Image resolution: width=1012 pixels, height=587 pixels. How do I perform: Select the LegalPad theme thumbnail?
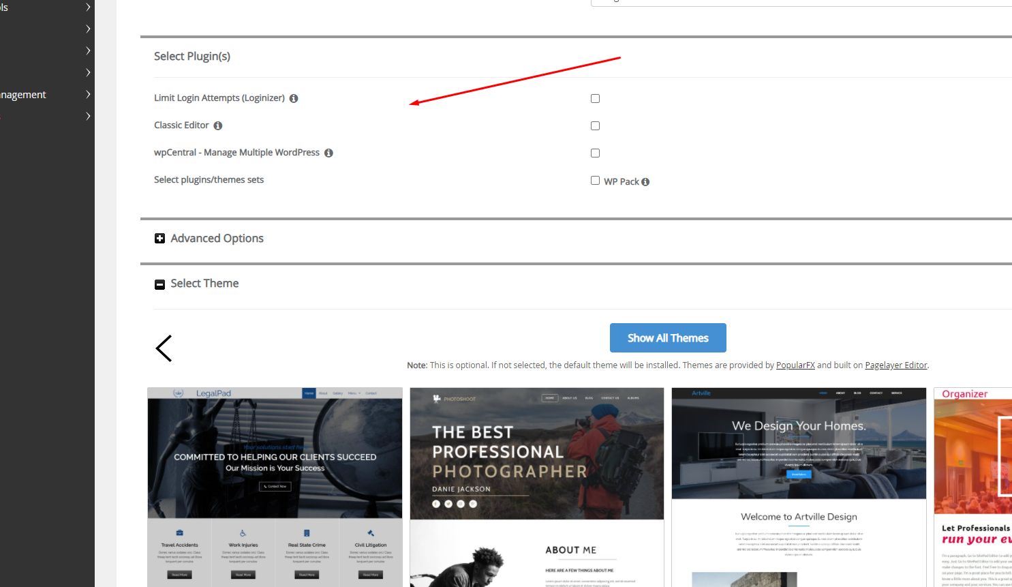275,487
